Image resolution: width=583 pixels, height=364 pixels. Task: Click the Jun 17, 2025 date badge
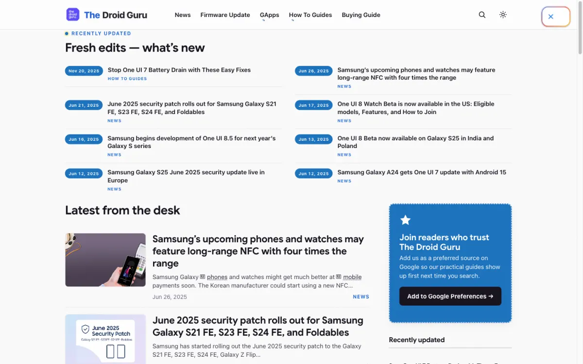tap(314, 105)
